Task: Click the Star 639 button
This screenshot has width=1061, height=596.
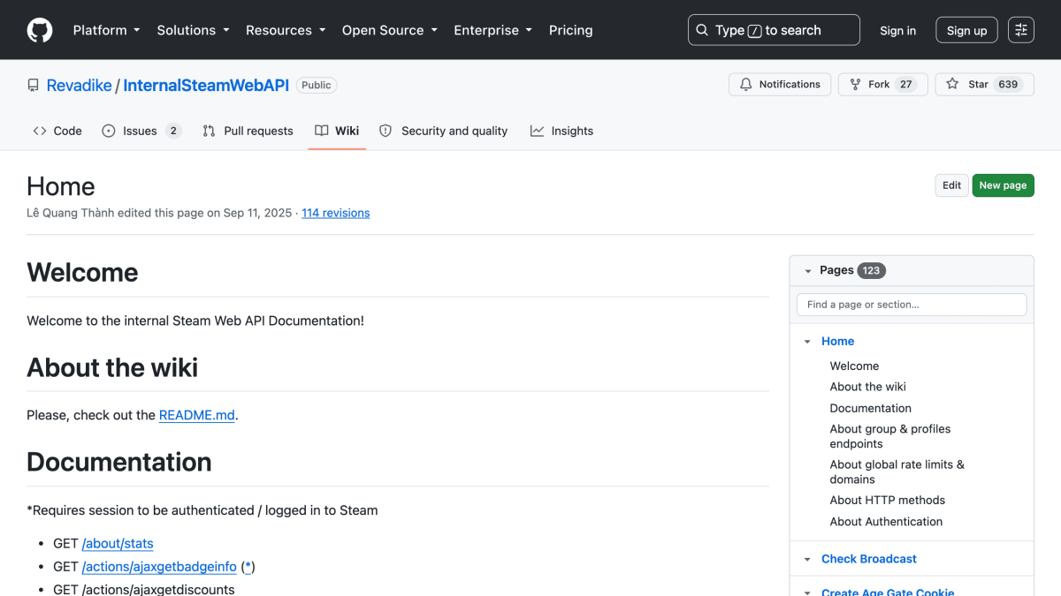Action: click(984, 85)
